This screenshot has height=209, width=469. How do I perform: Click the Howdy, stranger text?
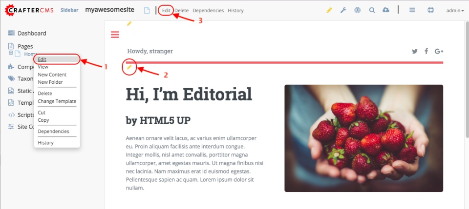[150, 51]
